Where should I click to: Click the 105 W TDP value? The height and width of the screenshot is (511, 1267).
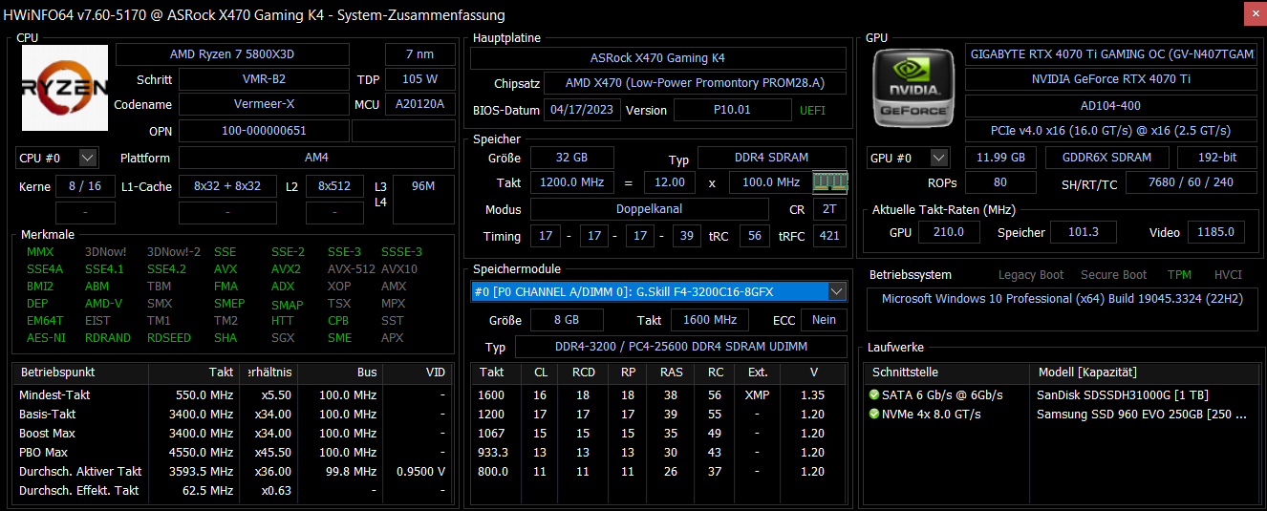(419, 79)
